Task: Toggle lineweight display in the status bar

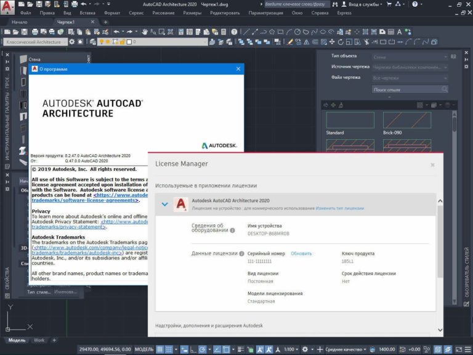Action: pos(241,349)
